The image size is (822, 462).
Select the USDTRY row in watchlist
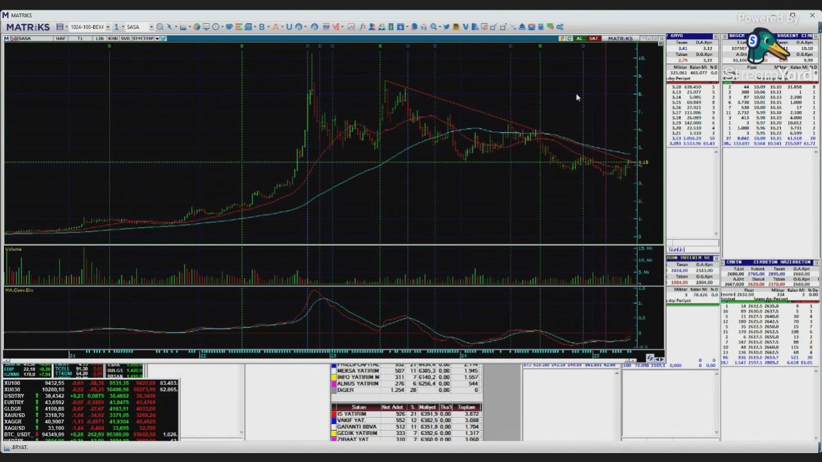click(x=91, y=396)
